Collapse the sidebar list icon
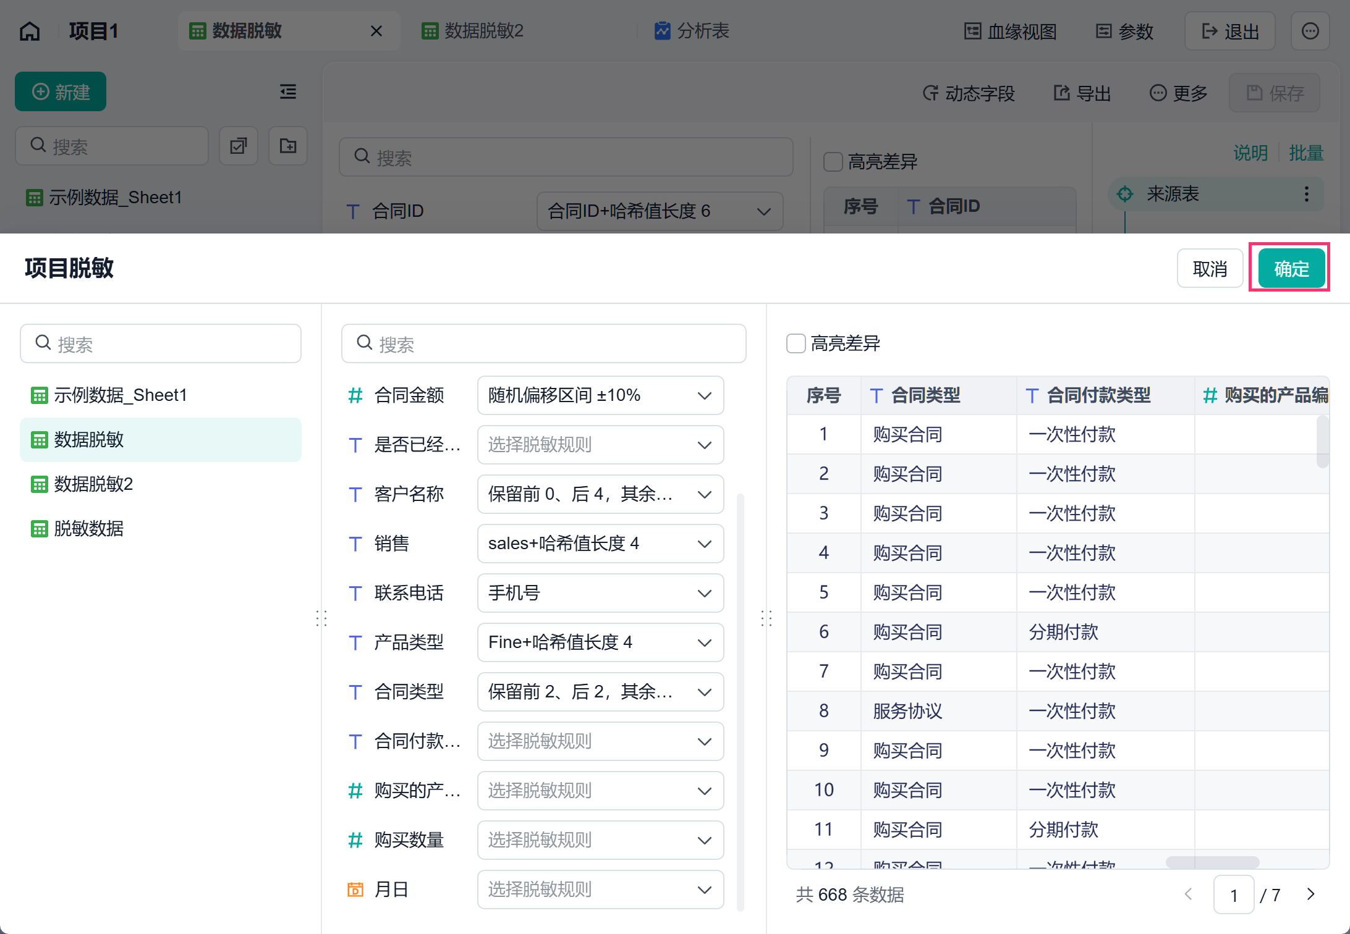The image size is (1350, 934). tap(288, 92)
